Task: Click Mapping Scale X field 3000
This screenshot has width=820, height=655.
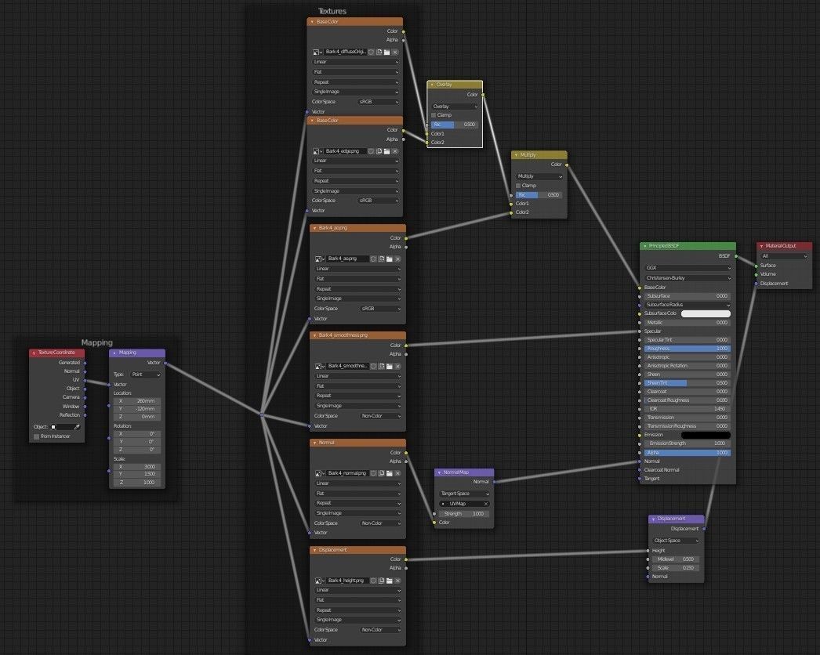Action: point(137,467)
